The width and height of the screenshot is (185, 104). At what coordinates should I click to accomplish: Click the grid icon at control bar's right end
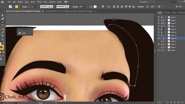(177, 7)
